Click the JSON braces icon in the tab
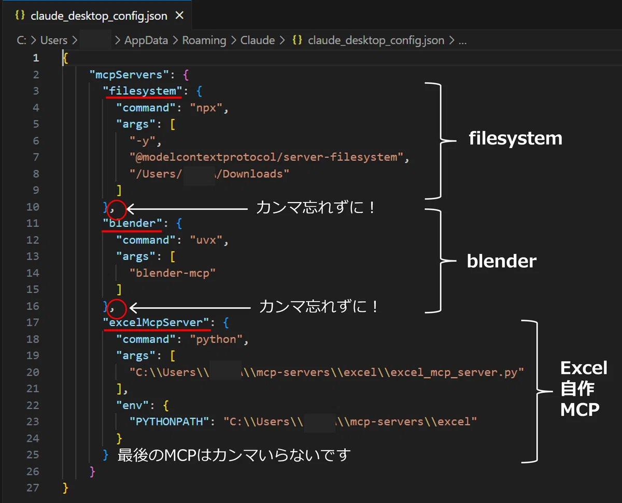Screen dimensions: 622x503 (20, 16)
